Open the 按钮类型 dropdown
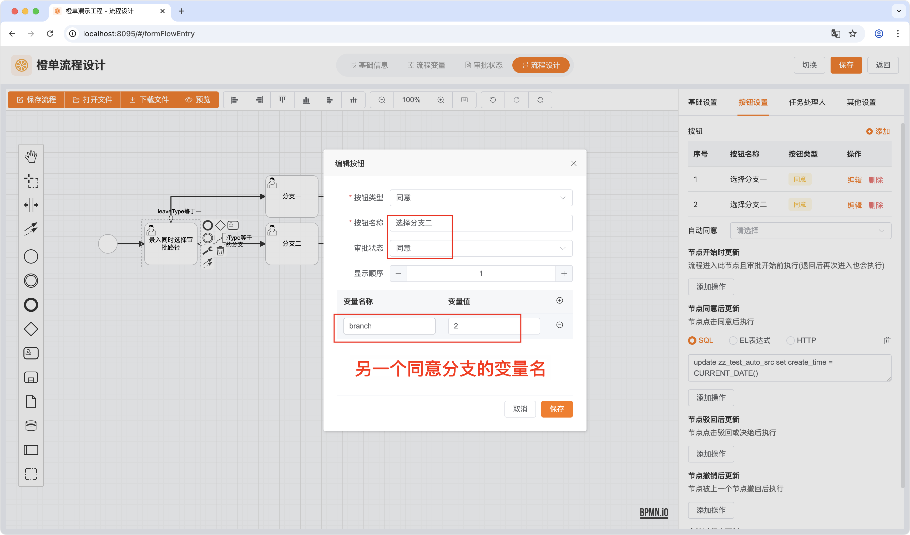This screenshot has width=910, height=535. (x=481, y=198)
